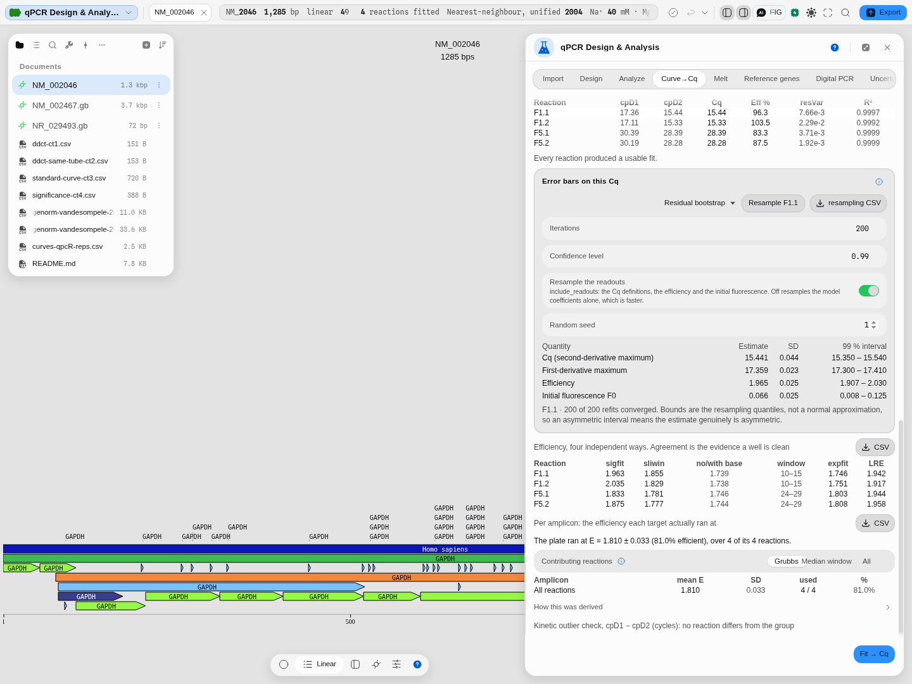Click the Export button
This screenshot has width=912, height=684.
click(883, 13)
